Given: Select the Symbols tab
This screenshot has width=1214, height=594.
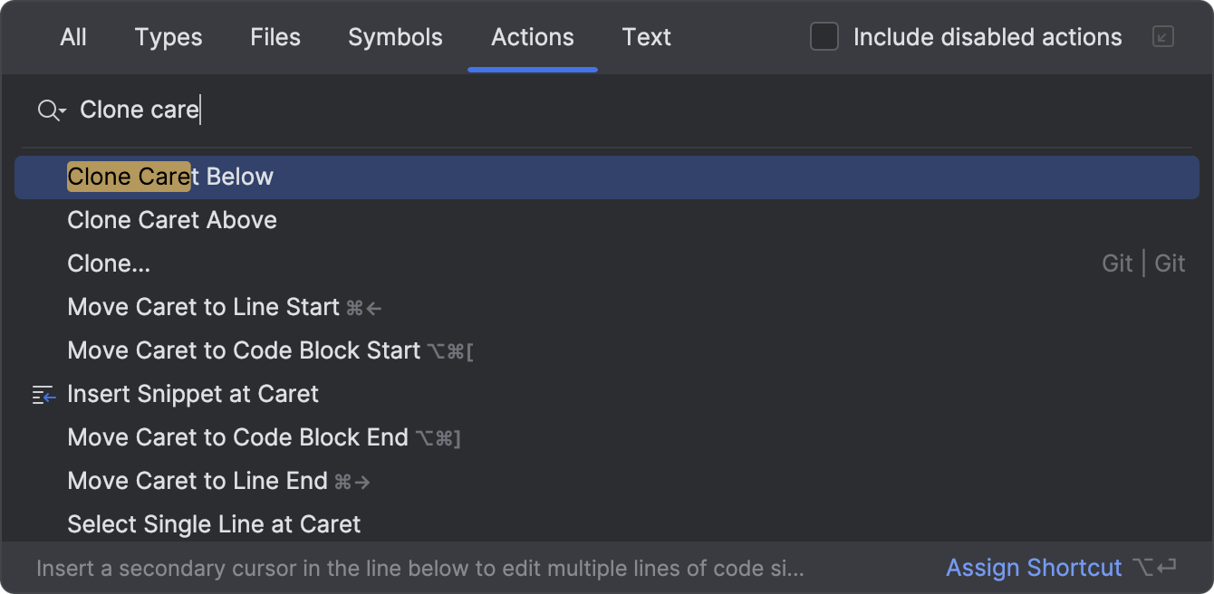Looking at the screenshot, I should click(x=395, y=37).
